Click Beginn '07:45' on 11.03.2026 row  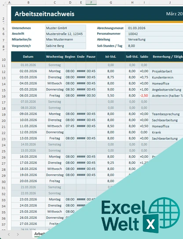(70, 126)
